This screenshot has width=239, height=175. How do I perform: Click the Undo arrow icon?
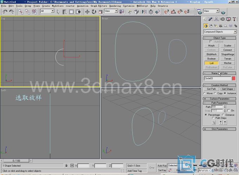click(5, 12)
